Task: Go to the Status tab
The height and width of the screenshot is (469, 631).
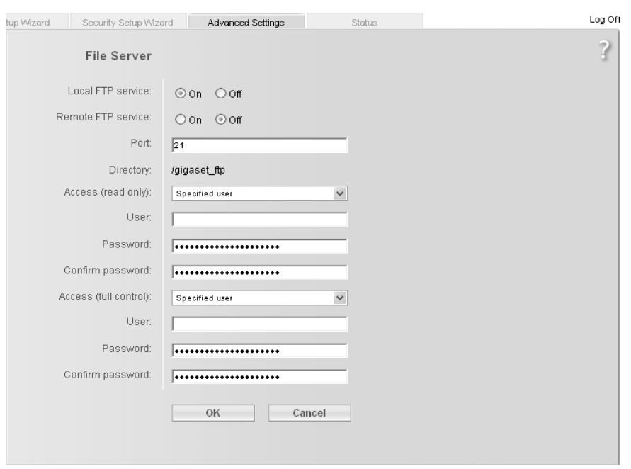Action: [x=364, y=23]
